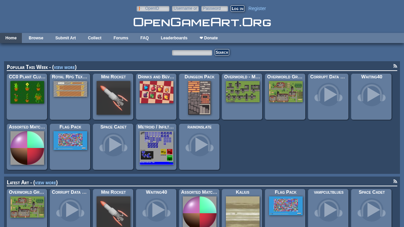Image resolution: width=404 pixels, height=227 pixels.
Task: Open the Donate page
Action: coord(209,38)
